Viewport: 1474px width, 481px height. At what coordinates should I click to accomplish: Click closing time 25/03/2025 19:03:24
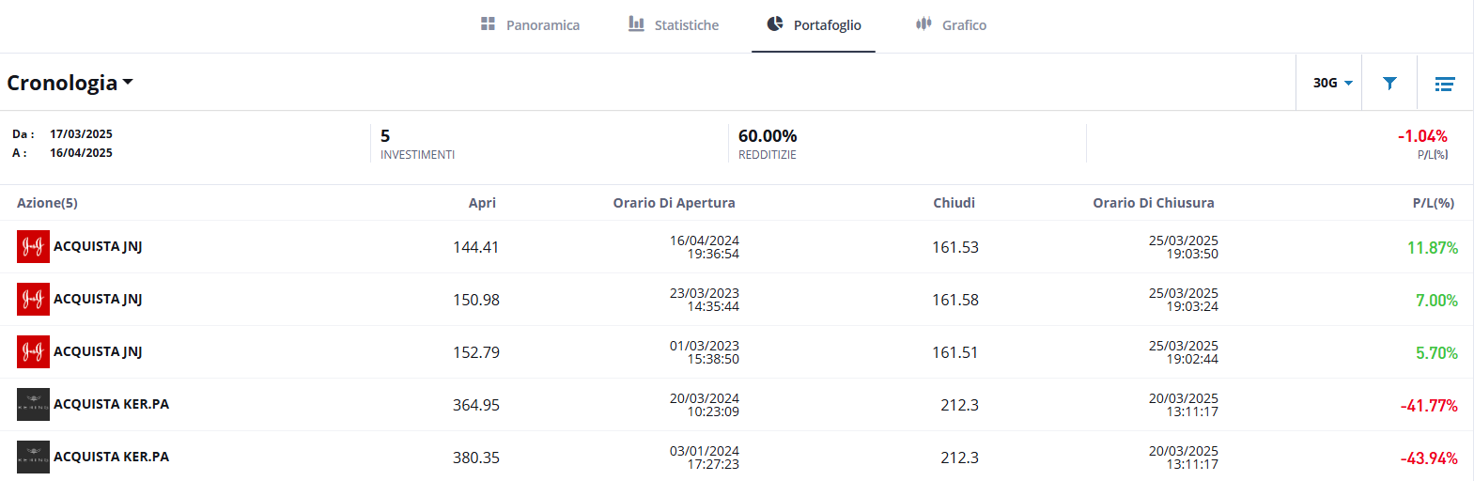point(1184,300)
